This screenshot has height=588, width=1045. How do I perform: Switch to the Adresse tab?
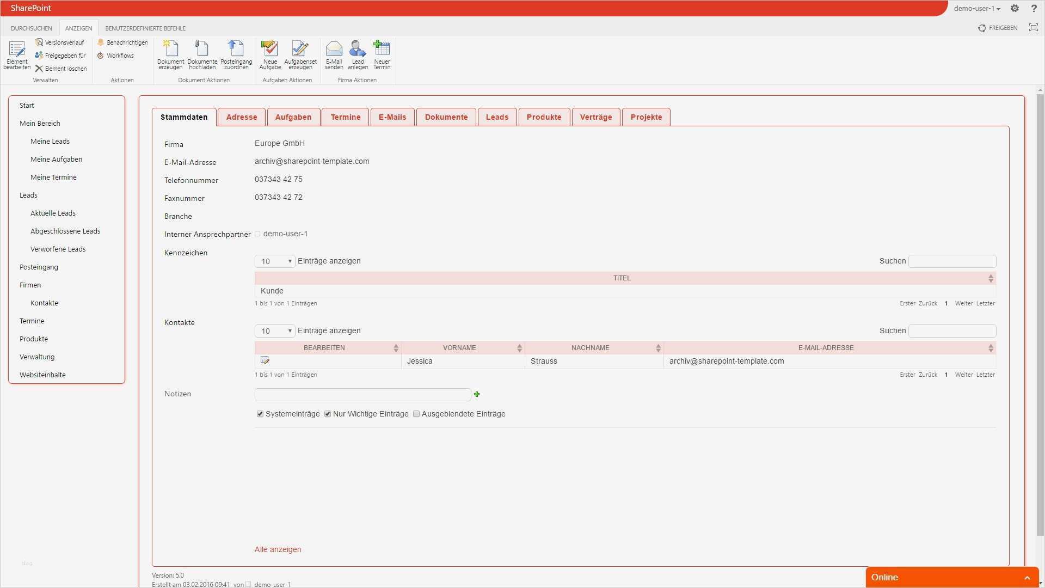pyautogui.click(x=241, y=117)
